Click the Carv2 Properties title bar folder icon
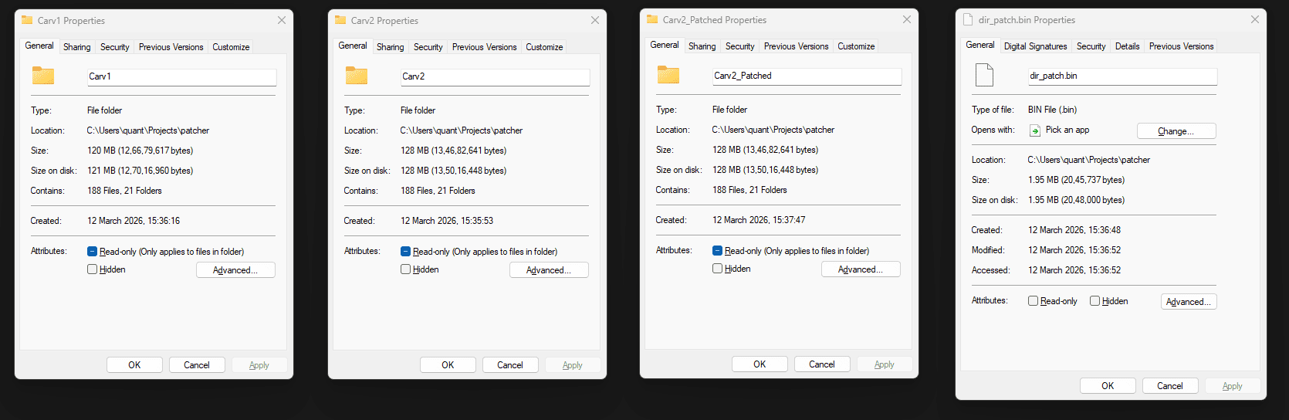Image resolution: width=1289 pixels, height=420 pixels. coord(340,20)
